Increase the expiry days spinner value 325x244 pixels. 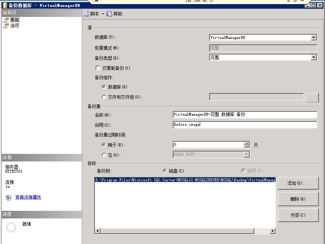247,143
